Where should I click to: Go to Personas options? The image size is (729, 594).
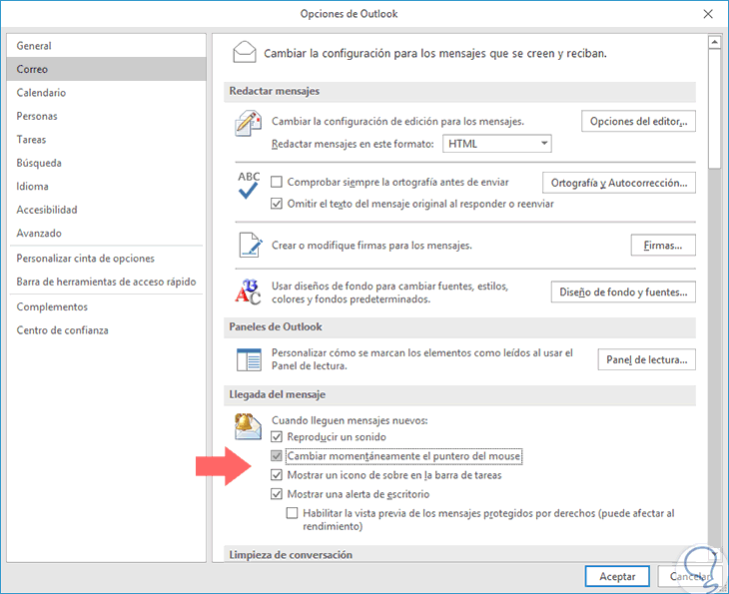click(106, 116)
